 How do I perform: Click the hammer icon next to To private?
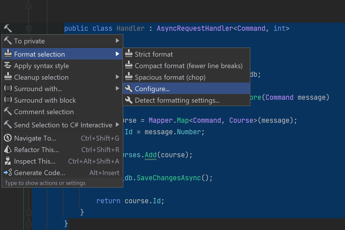8,41
